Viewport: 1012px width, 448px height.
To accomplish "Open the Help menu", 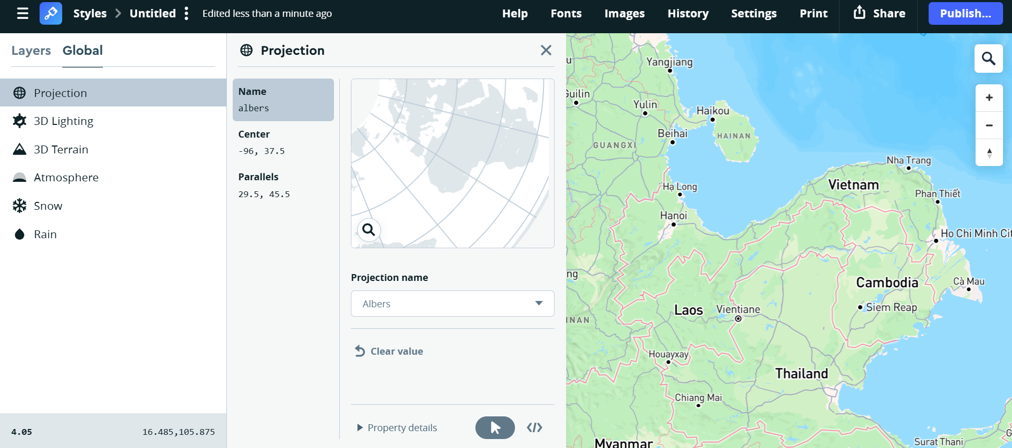I will coord(515,13).
